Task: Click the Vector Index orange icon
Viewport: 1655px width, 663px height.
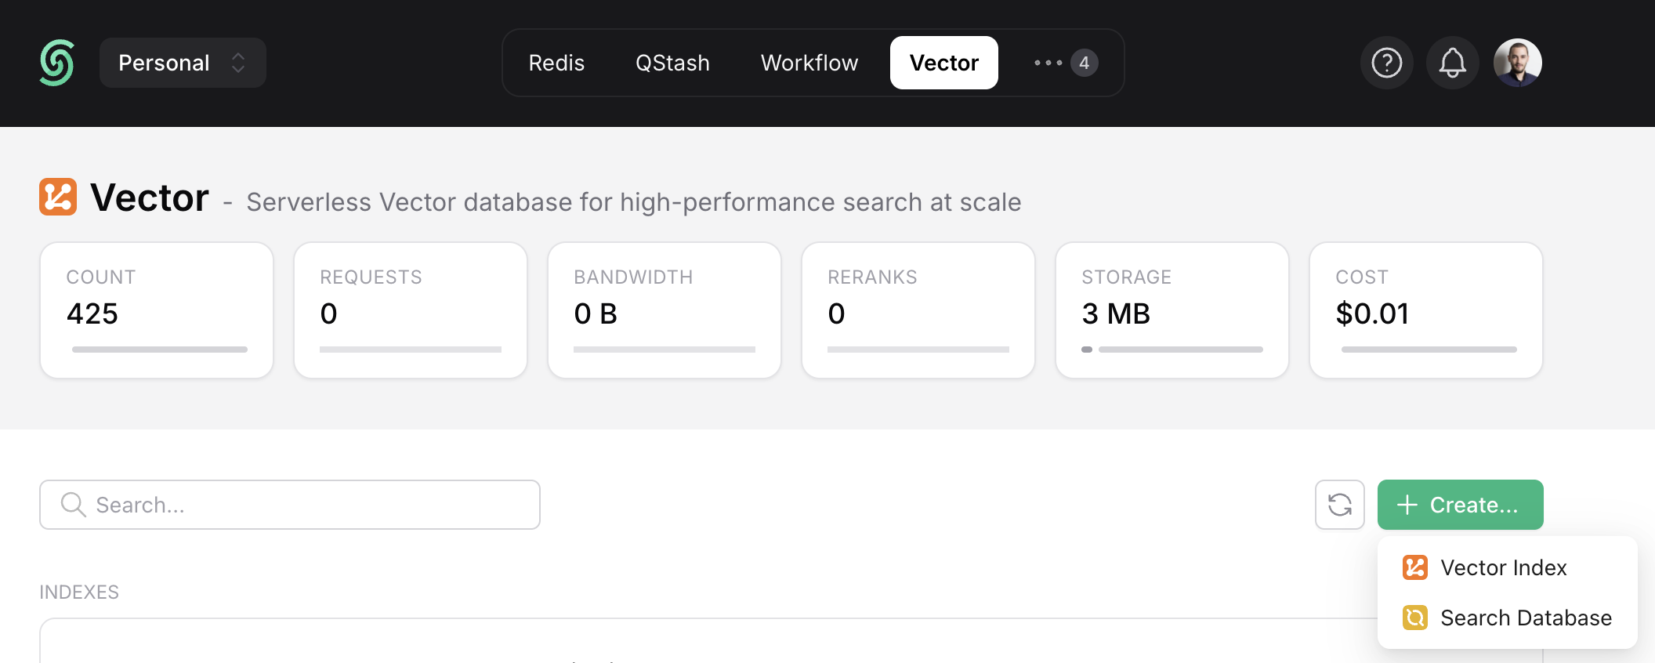Action: 1415,567
